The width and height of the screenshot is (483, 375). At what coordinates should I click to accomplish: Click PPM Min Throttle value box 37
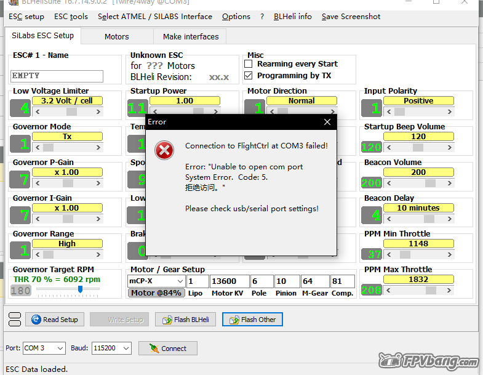[372, 254]
